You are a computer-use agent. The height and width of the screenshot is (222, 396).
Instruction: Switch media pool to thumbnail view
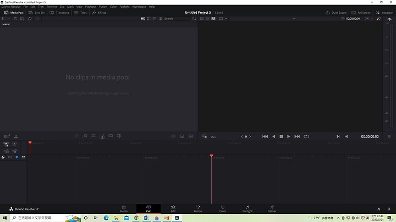point(143,19)
